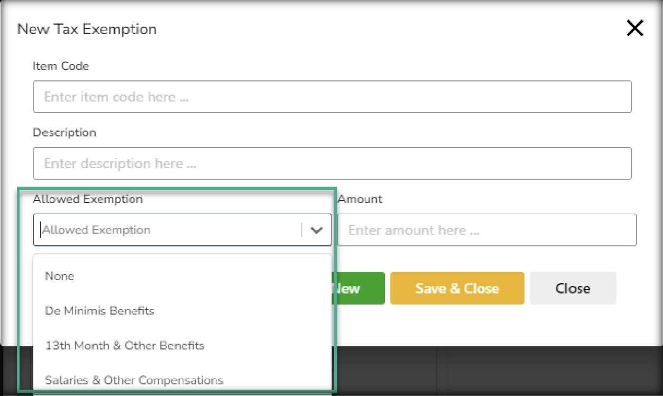Focus the Description text field
This screenshot has width=663, height=396.
pos(332,163)
